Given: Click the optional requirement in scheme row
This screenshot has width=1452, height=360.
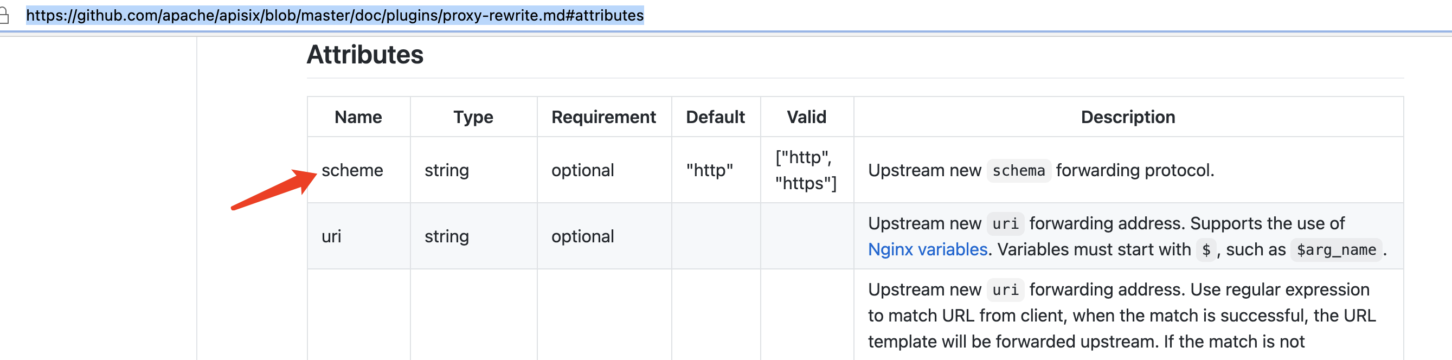Looking at the screenshot, I should [582, 170].
